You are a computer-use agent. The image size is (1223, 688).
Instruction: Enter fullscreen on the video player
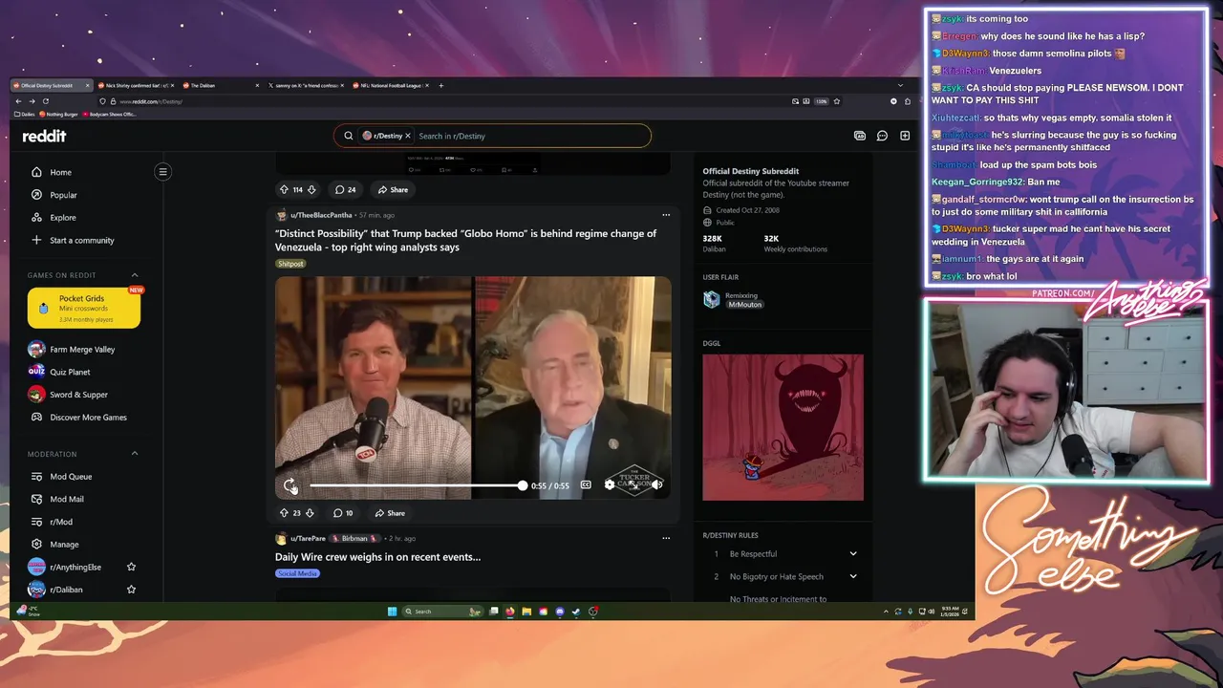tap(633, 485)
